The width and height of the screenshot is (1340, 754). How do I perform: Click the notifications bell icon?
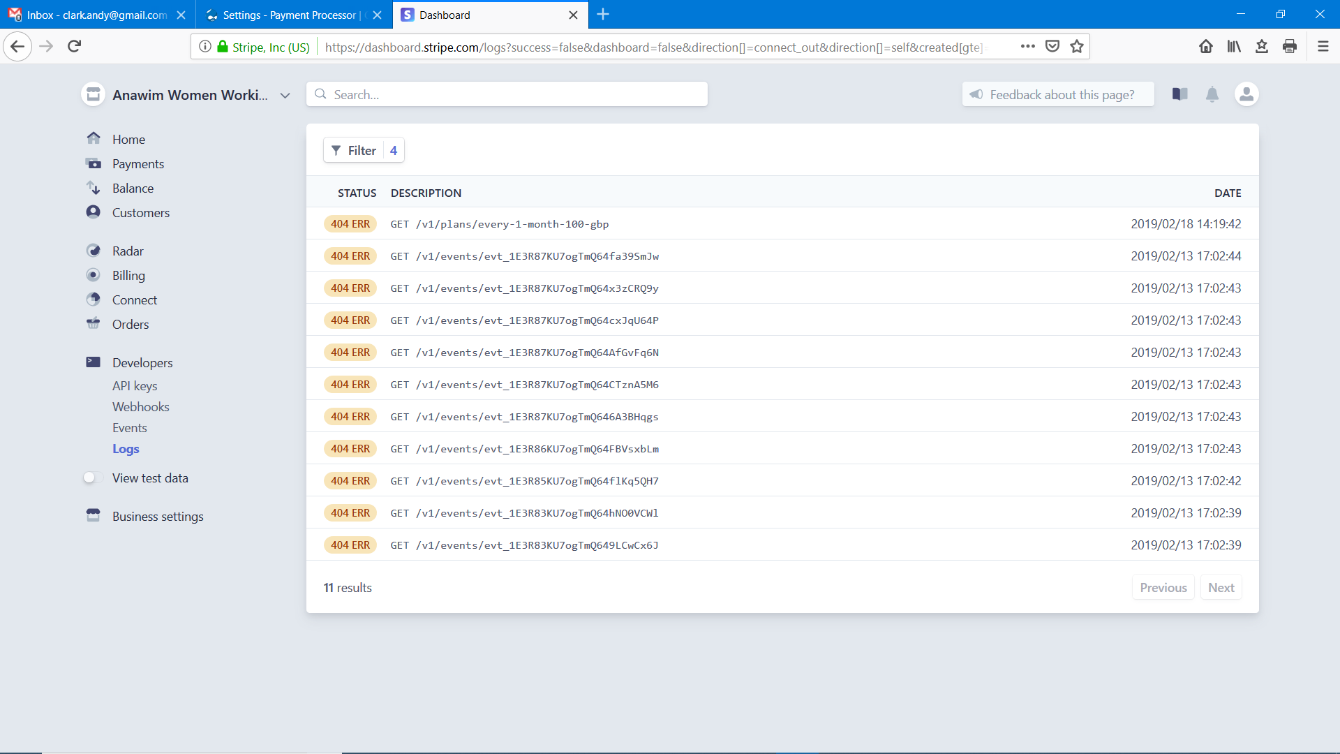pos(1213,94)
